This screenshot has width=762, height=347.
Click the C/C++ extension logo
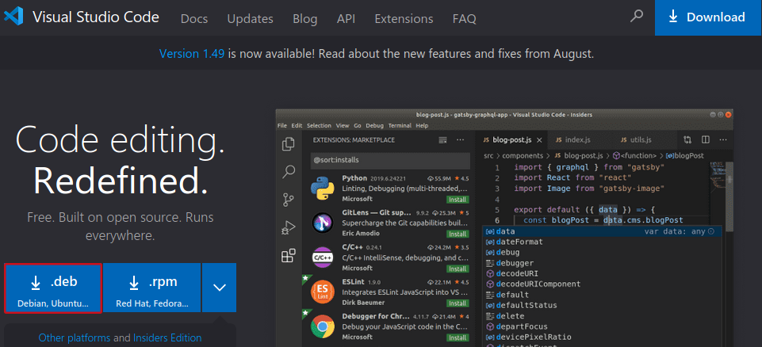(323, 257)
